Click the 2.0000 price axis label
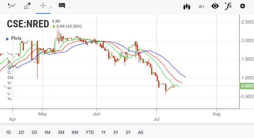254x138 pixels. tap(247, 40)
